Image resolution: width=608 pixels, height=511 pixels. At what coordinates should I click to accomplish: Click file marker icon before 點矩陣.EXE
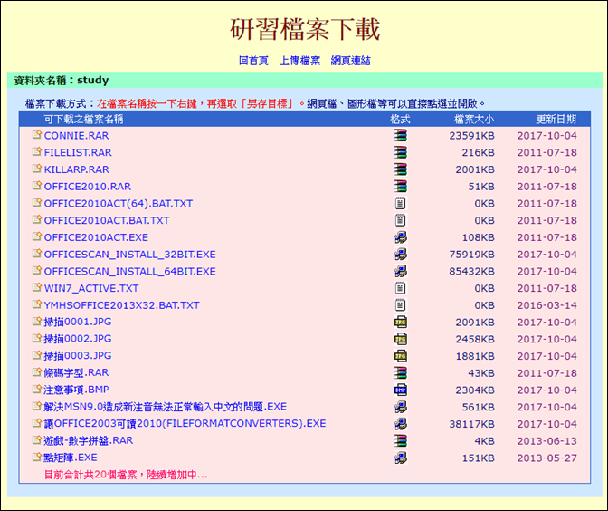[x=37, y=457]
